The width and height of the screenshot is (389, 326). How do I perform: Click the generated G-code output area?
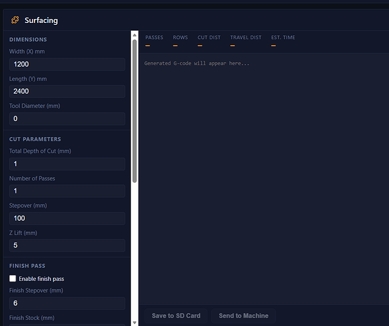264,179
